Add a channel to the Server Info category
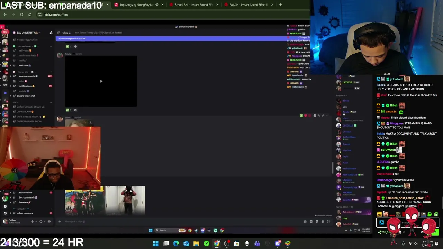This screenshot has height=249, width=443. click(51, 72)
